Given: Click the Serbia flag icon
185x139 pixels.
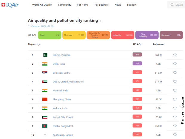Looking at the screenshot, I should pyautogui.click(x=44, y=72).
